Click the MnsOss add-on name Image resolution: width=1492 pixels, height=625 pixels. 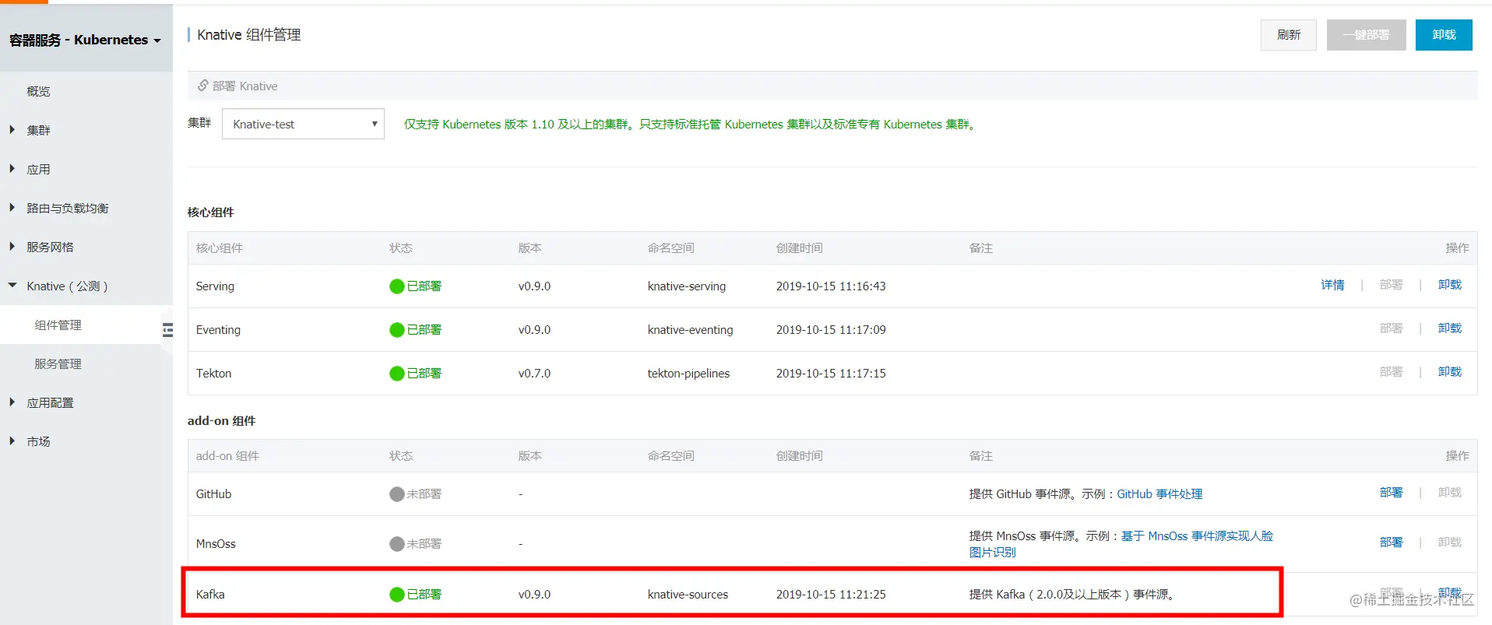pos(216,544)
